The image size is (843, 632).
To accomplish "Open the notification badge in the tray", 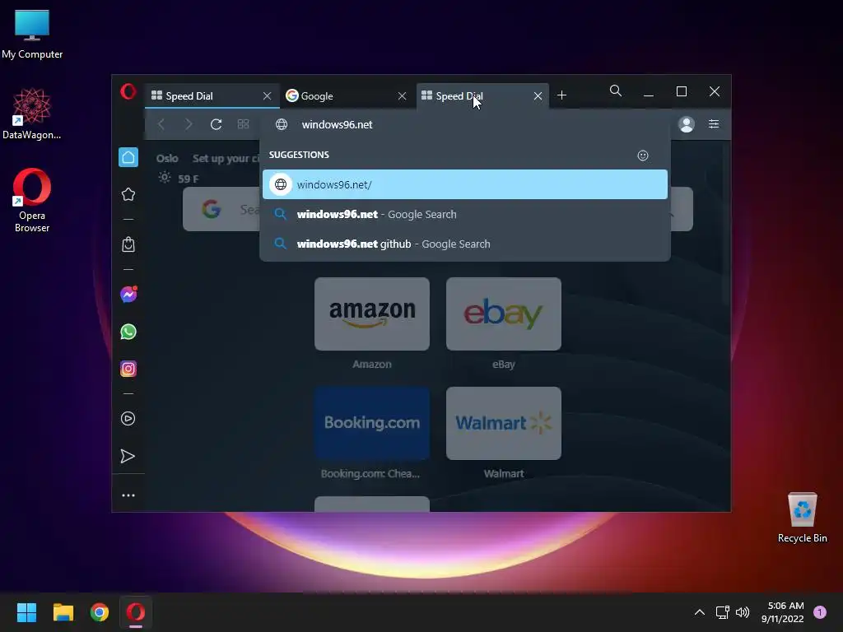I will point(820,612).
